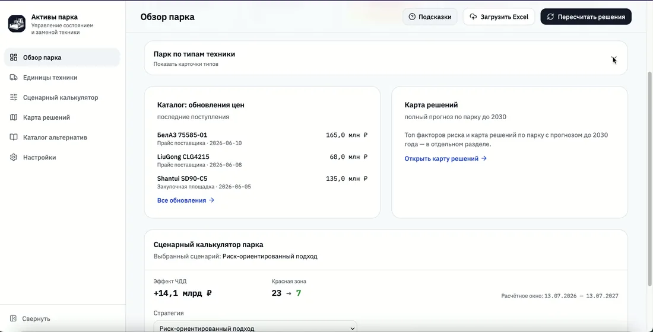The height and width of the screenshot is (332, 653).
Task: Click the gear icon for Настройки
Action: point(13,157)
